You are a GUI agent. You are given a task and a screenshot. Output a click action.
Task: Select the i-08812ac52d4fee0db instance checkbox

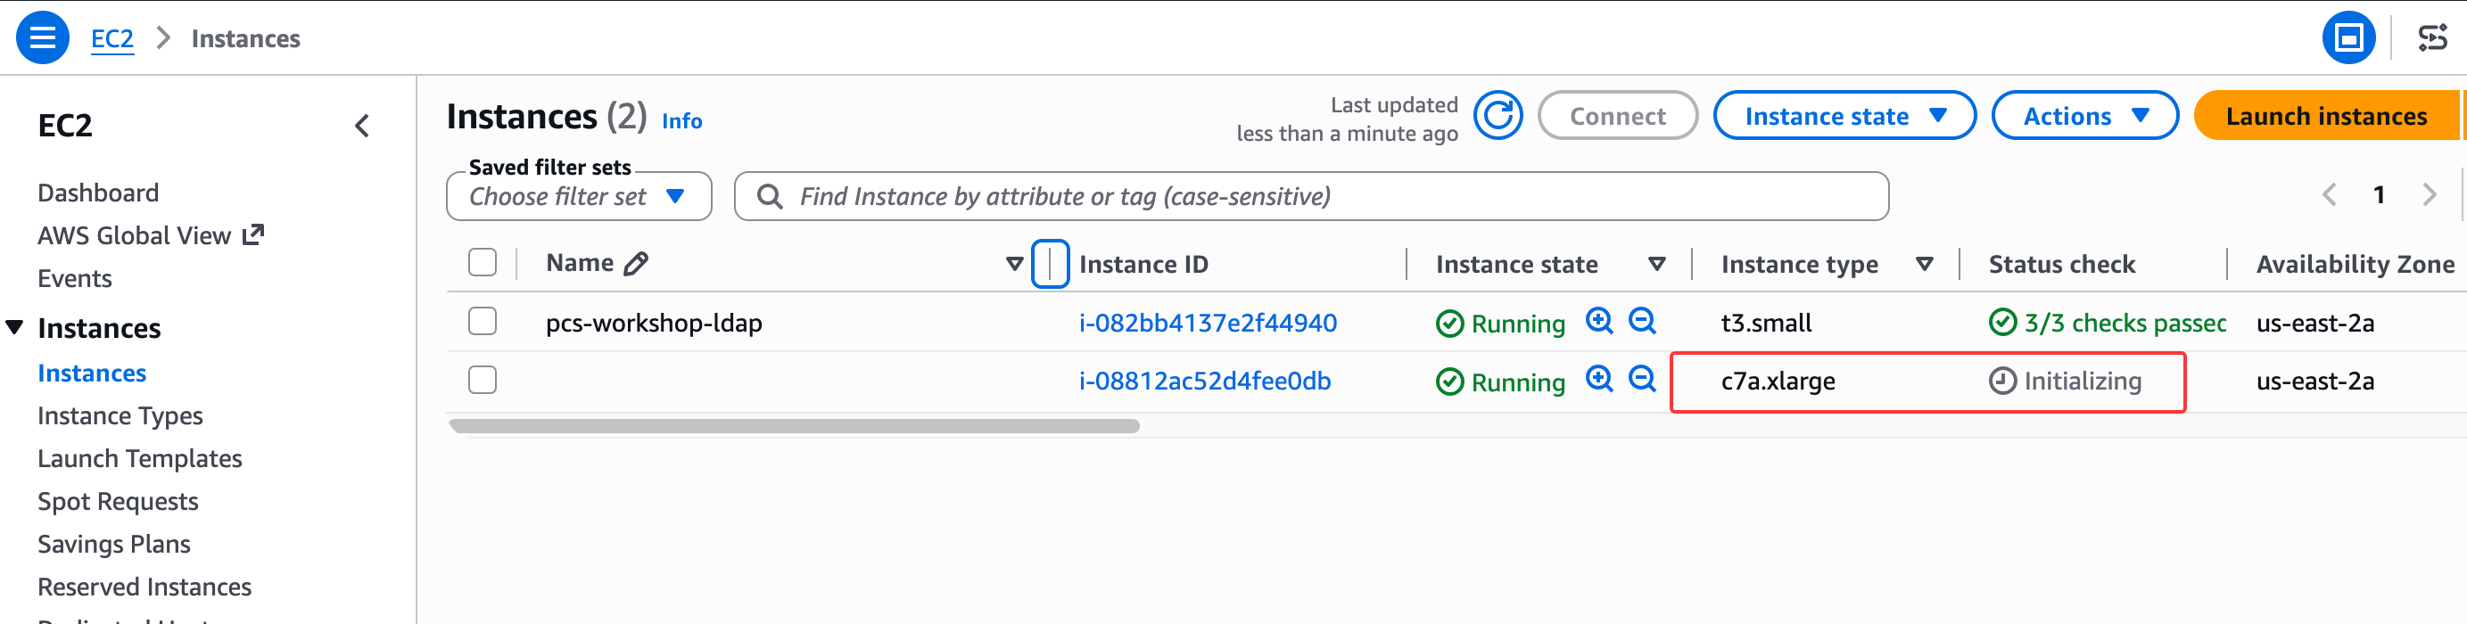[x=483, y=380]
